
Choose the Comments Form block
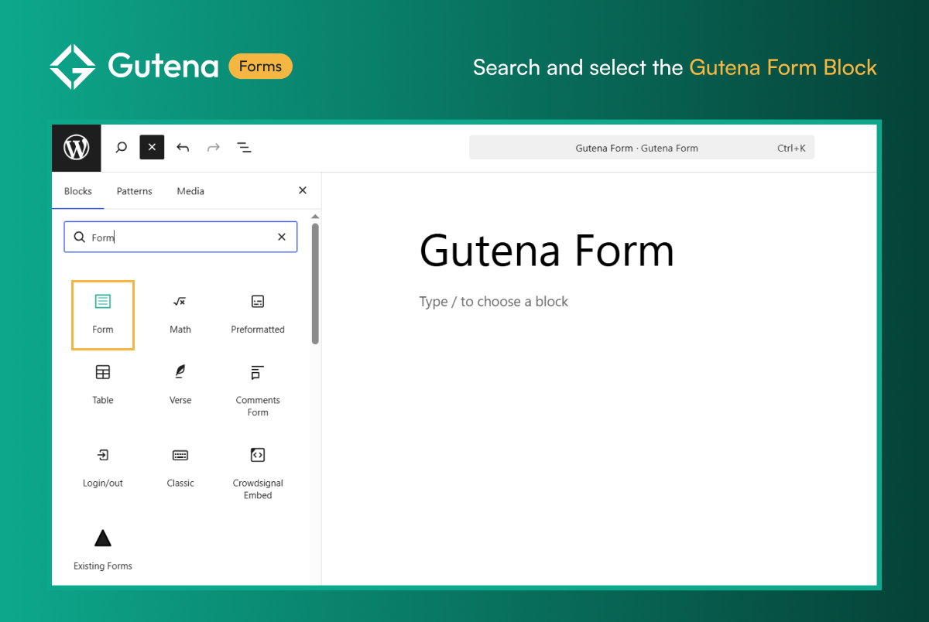point(258,391)
